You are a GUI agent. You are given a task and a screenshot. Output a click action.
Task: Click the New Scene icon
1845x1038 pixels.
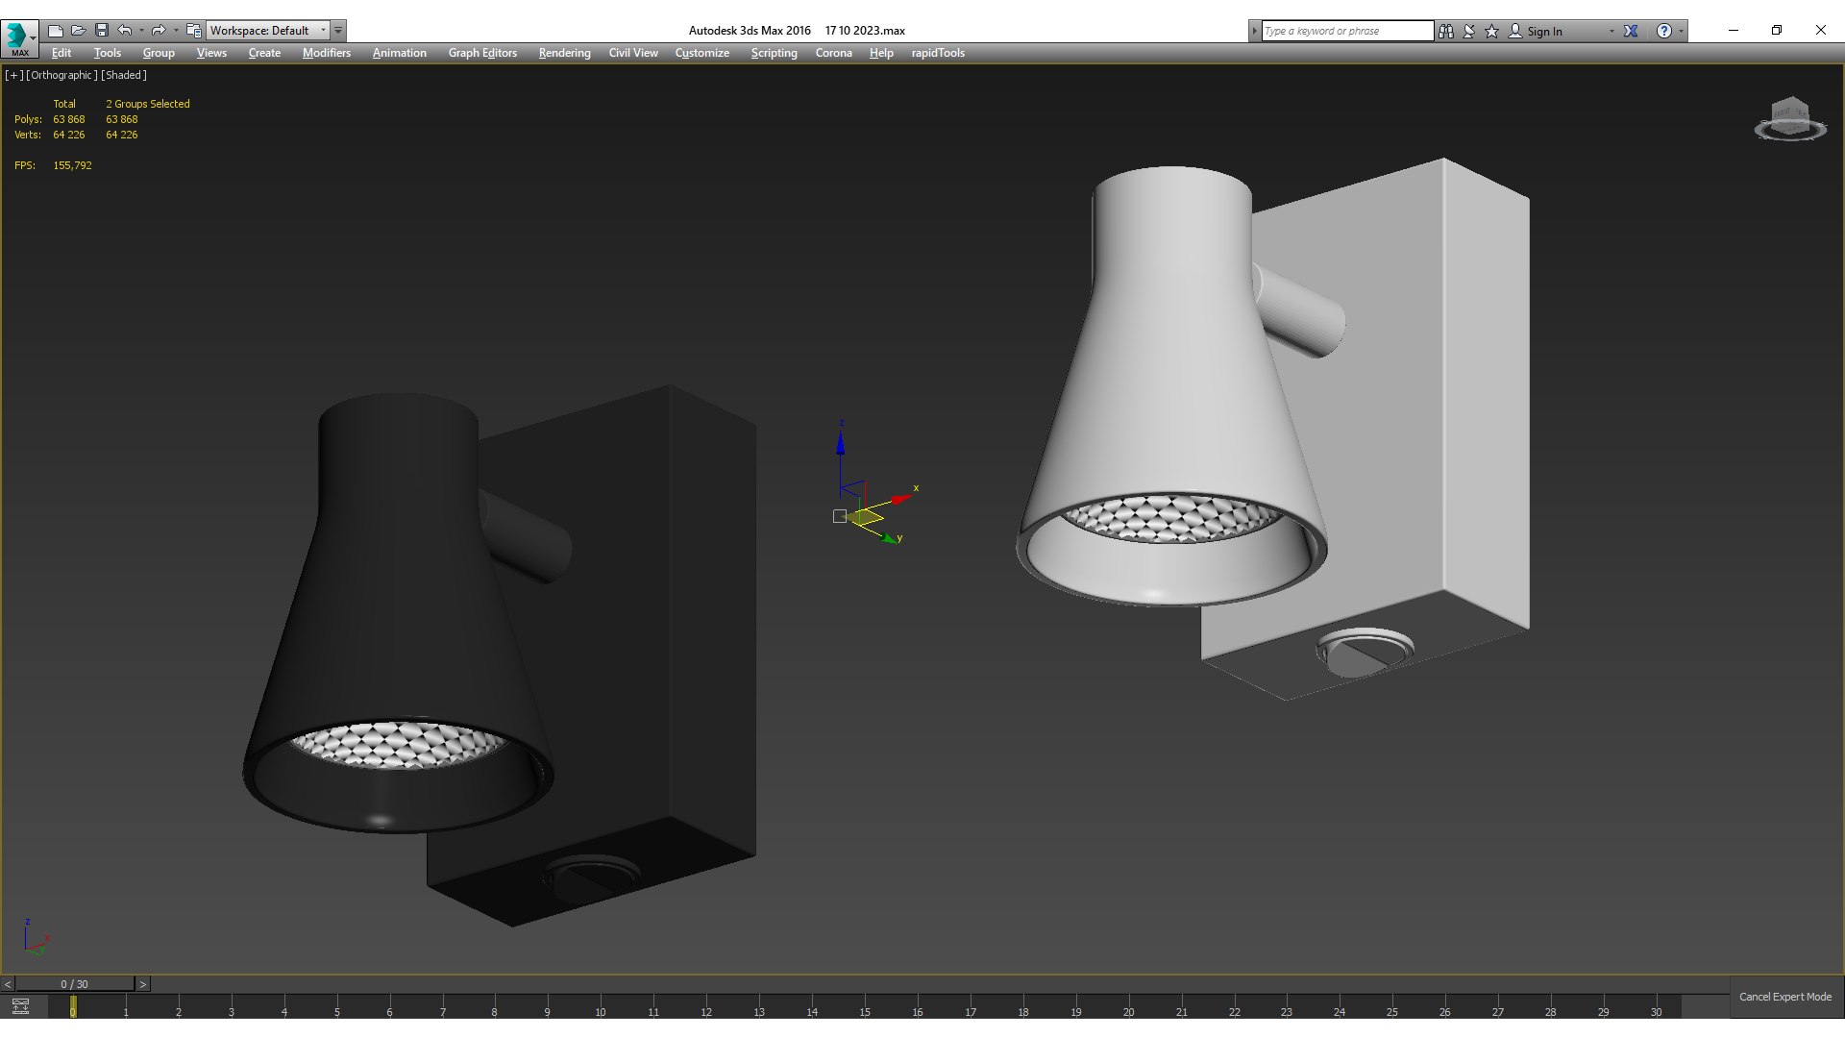click(56, 31)
